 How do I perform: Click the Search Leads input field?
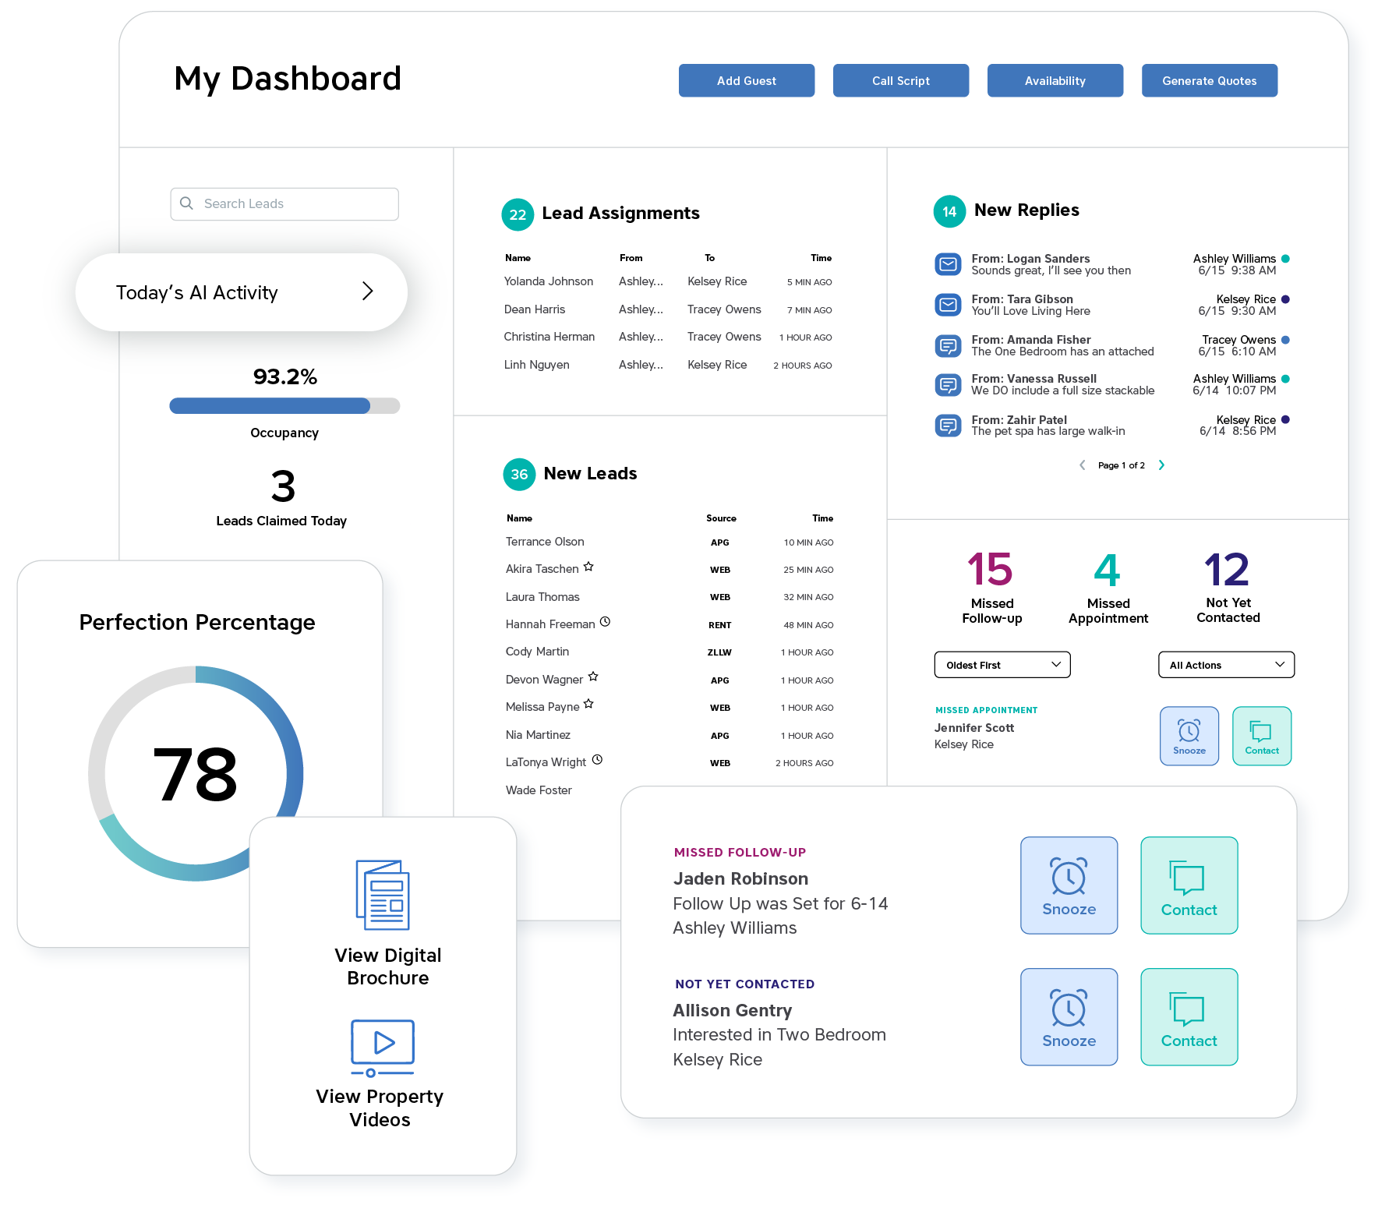tap(284, 204)
